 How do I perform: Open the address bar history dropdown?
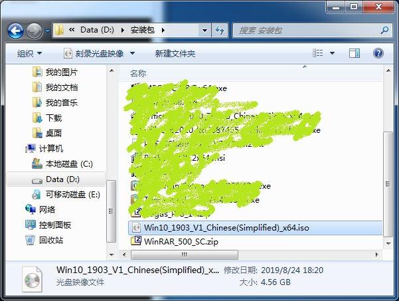point(204,31)
